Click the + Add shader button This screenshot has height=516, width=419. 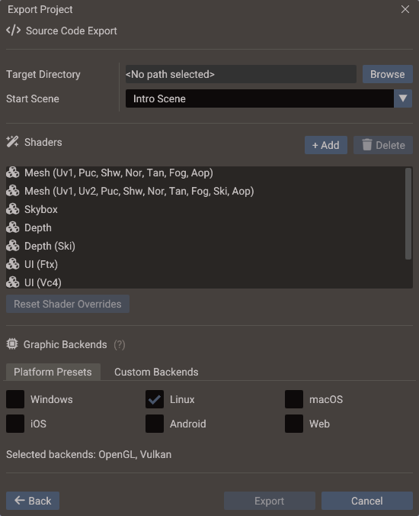(326, 145)
